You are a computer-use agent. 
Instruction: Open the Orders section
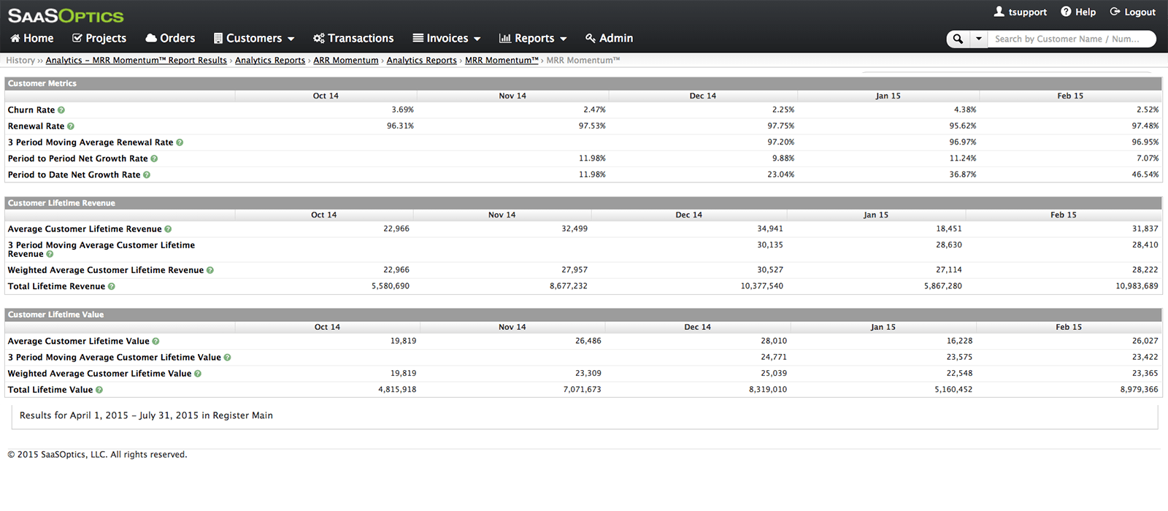pos(170,38)
